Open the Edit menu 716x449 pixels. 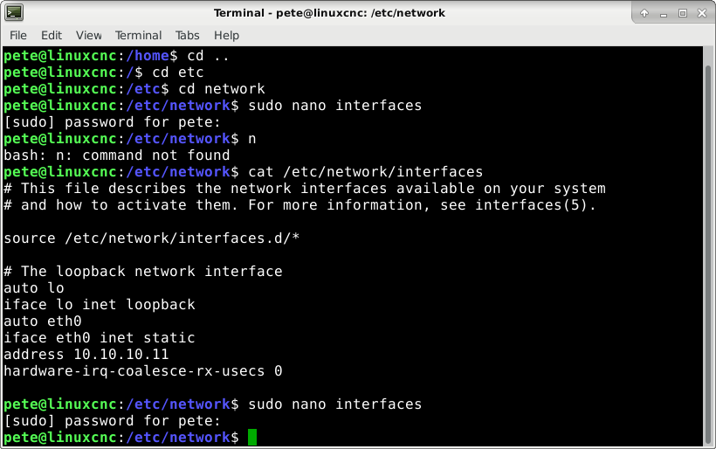point(52,36)
